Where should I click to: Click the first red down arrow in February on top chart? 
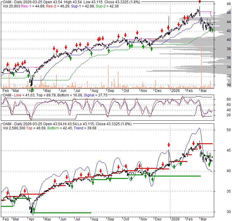8,64
